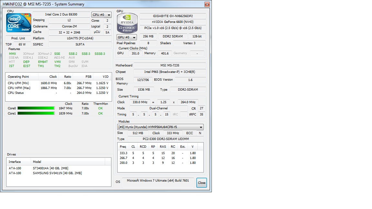Click the 128-bit GPU memory bus field
This screenshot has width=372, height=209.
(197, 36)
